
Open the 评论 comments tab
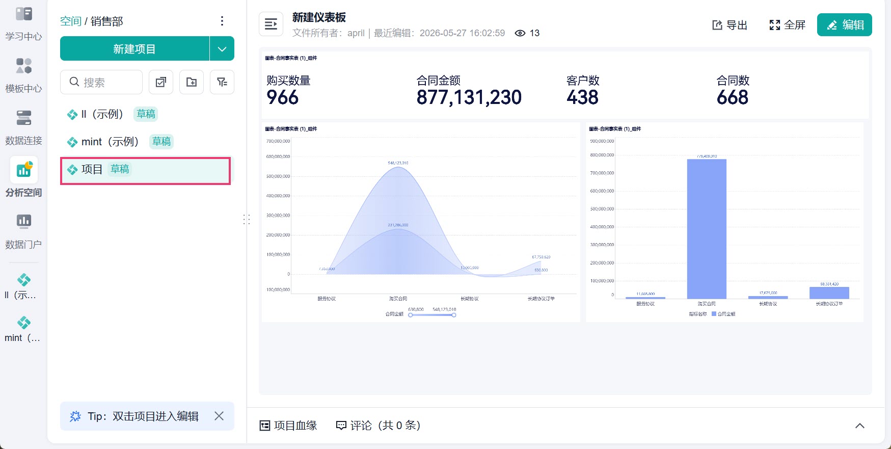click(378, 426)
